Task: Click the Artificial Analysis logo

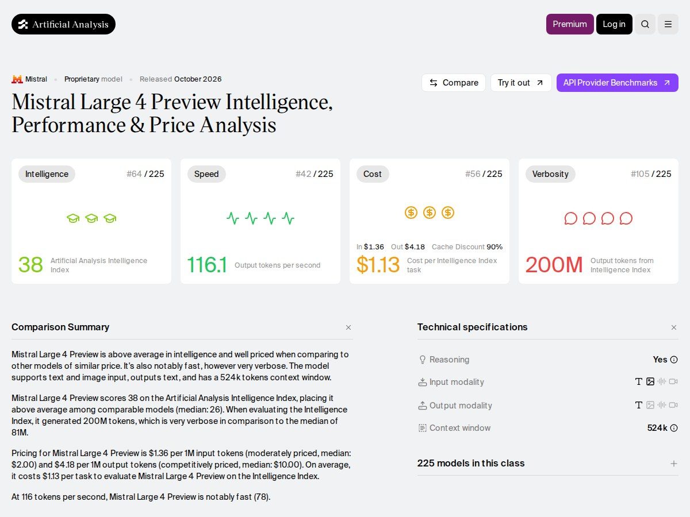Action: click(x=63, y=24)
